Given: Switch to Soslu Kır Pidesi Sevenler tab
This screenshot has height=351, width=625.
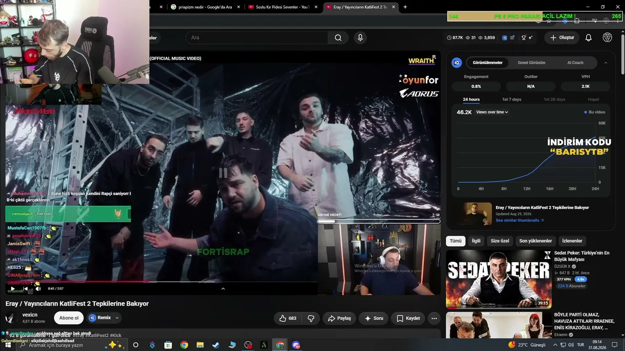Looking at the screenshot, I should point(282,7).
